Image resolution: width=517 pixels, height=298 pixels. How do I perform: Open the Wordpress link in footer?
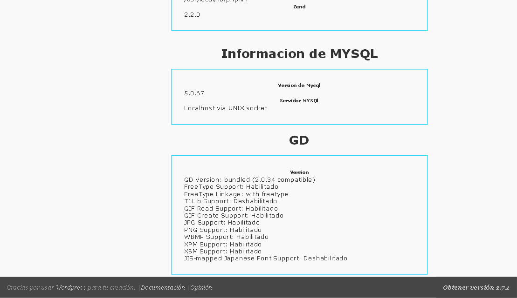click(71, 287)
